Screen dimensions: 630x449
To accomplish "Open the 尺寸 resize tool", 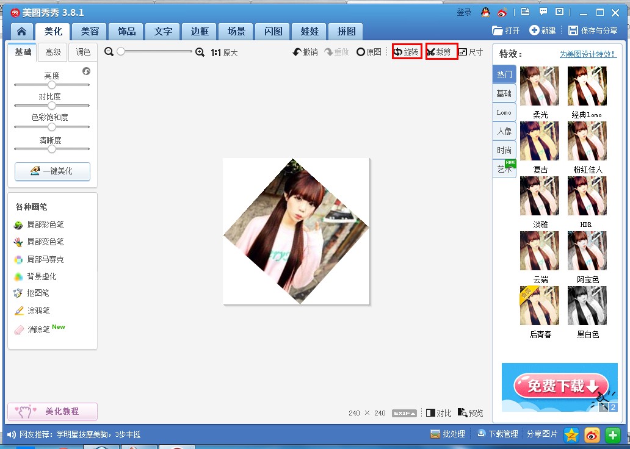I will (x=471, y=52).
